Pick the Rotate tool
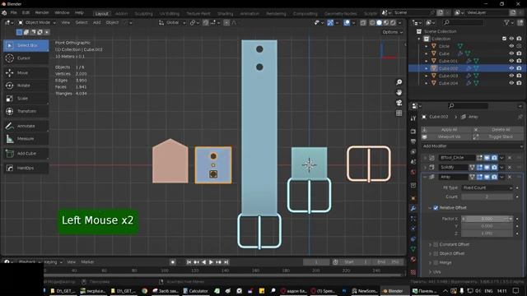The image size is (527, 296). [x=26, y=86]
